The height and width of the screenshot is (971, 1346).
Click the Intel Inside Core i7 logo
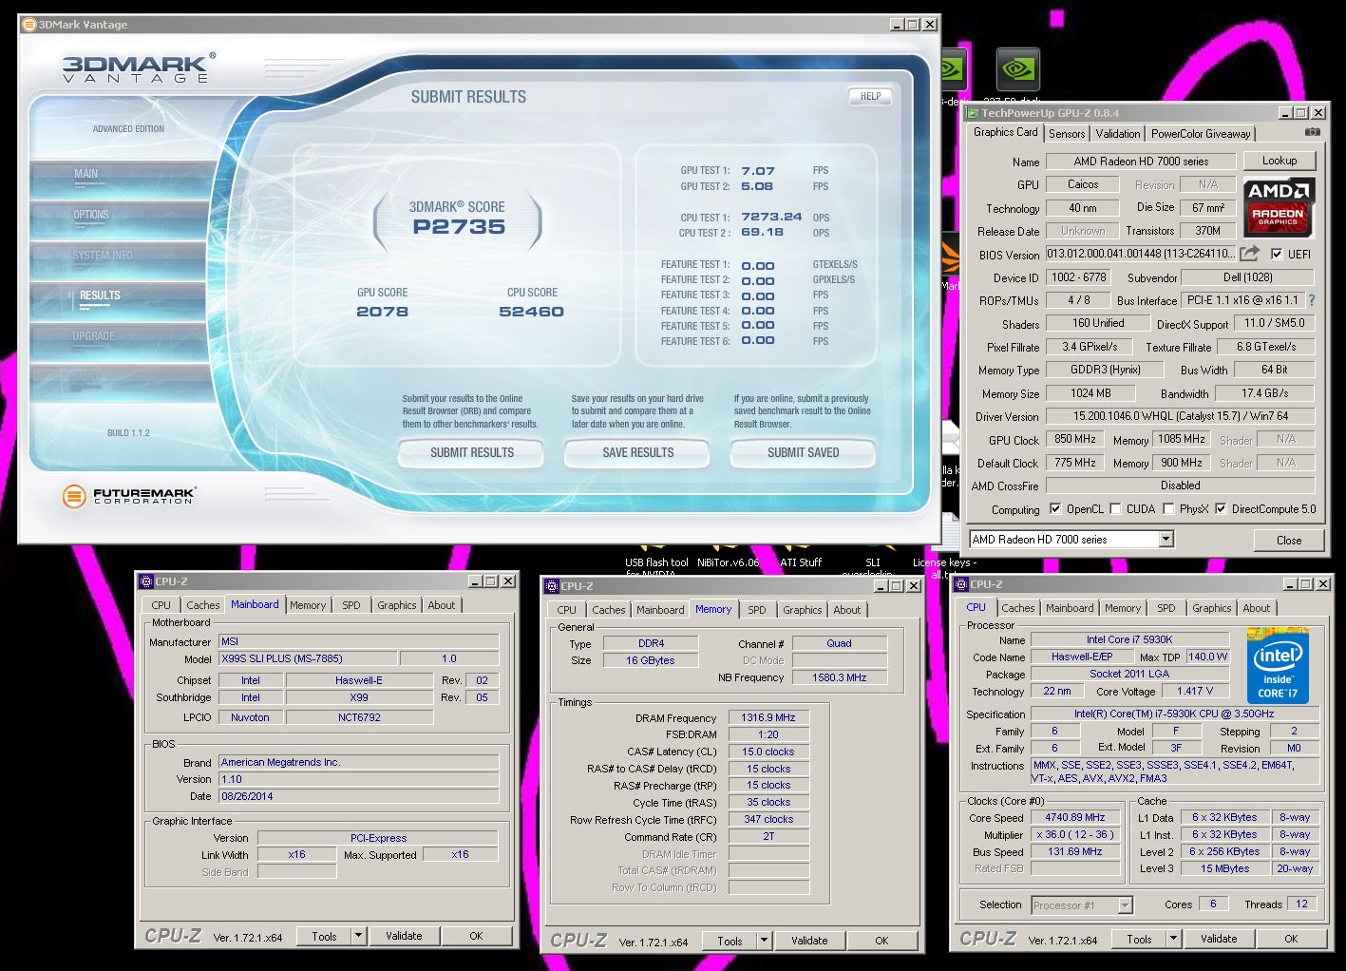(x=1278, y=665)
